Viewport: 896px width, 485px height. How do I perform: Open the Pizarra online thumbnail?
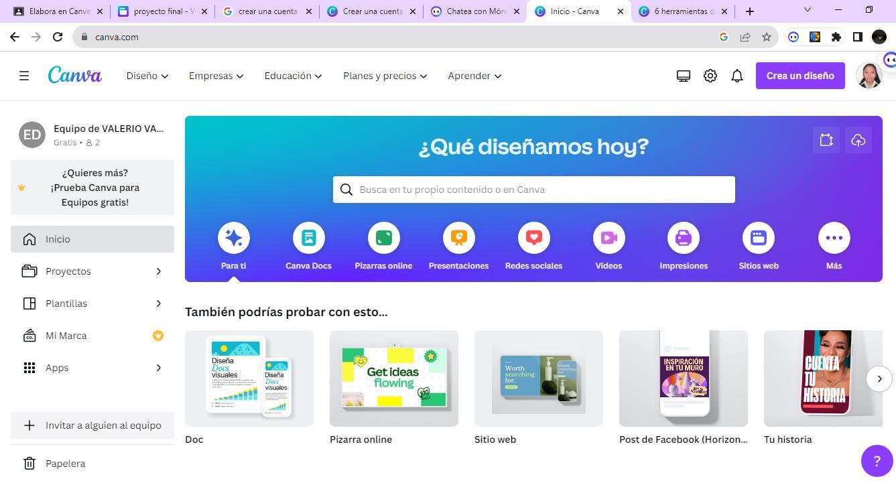point(394,378)
